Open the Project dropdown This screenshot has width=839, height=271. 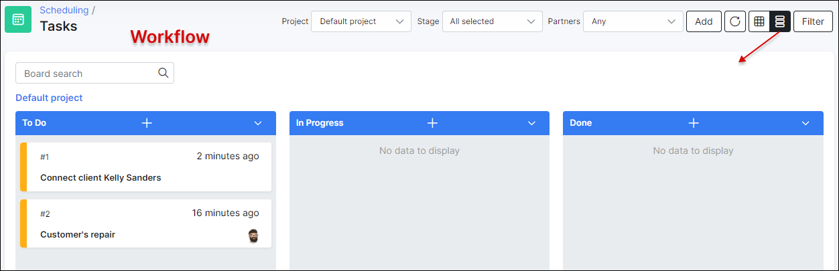pyautogui.click(x=361, y=21)
